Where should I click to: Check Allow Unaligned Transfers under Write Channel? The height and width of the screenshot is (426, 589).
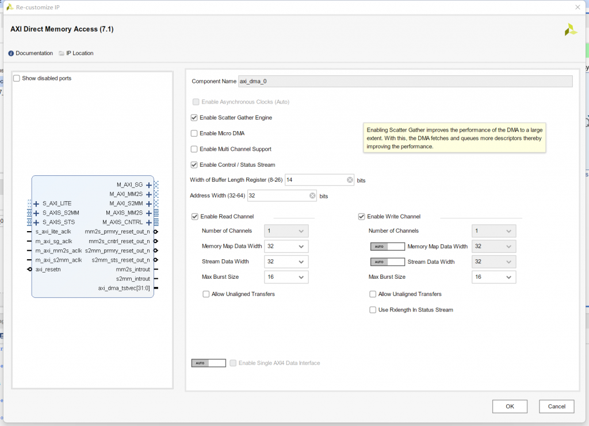[x=373, y=294]
